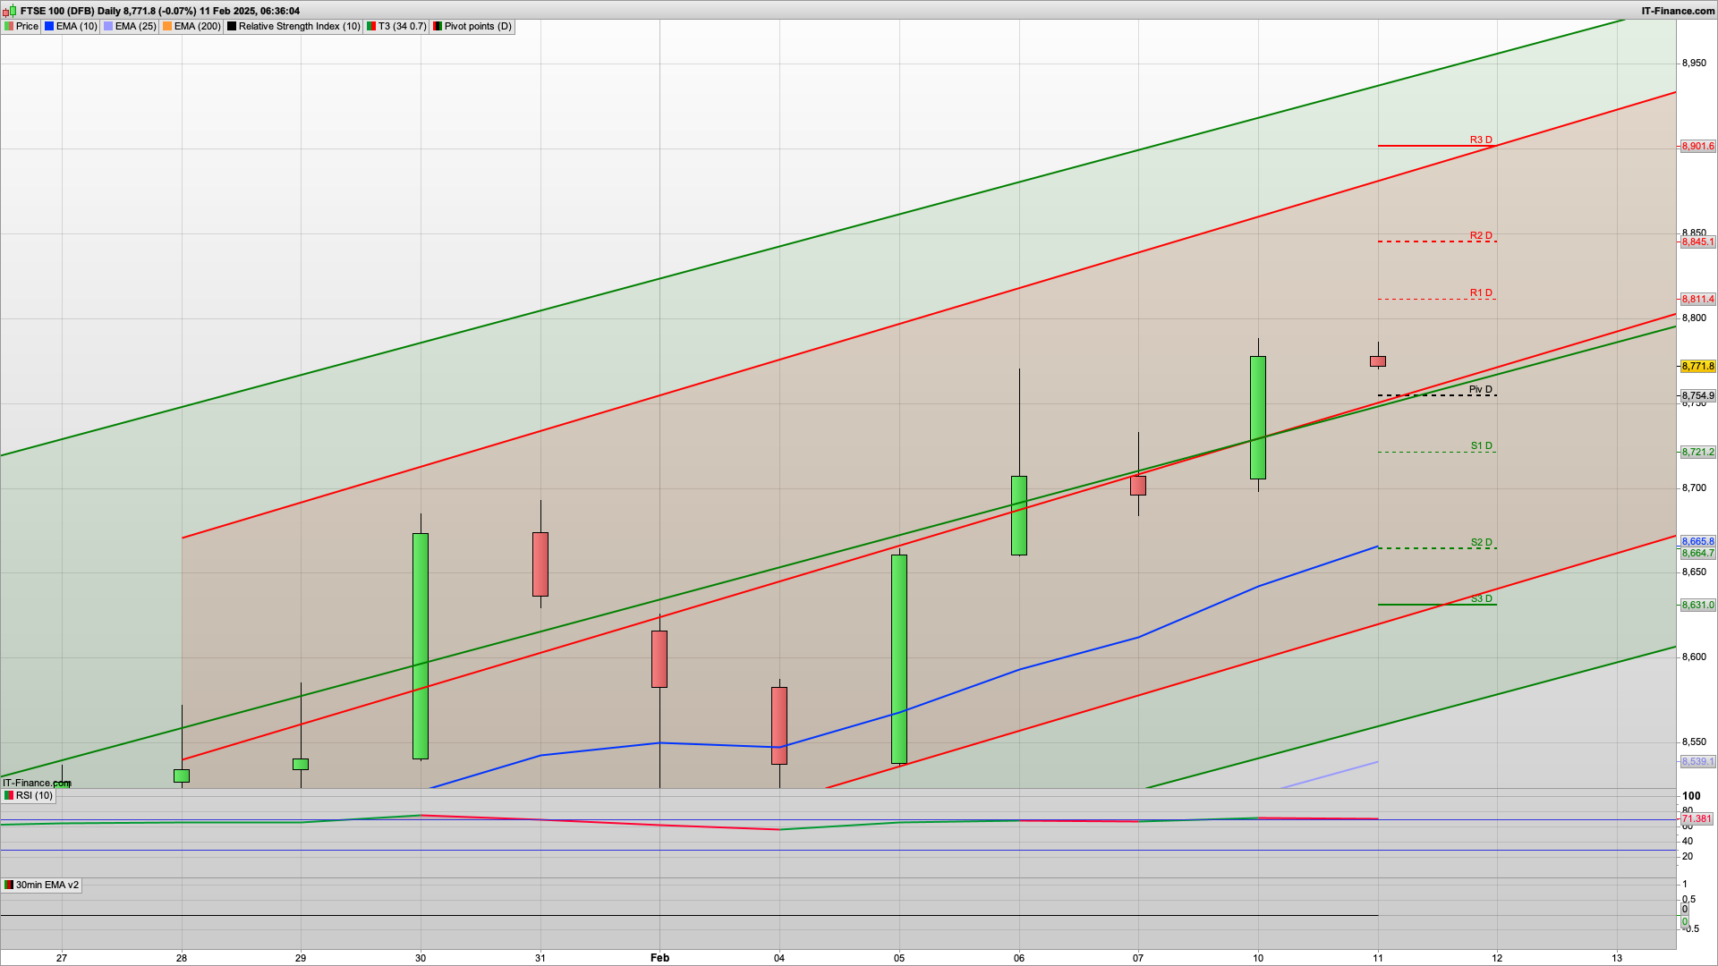The image size is (1718, 966).
Task: Select the red candle on 04 Feb
Action: pos(779,725)
